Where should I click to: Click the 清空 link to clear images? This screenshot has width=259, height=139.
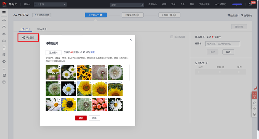coord(92,52)
